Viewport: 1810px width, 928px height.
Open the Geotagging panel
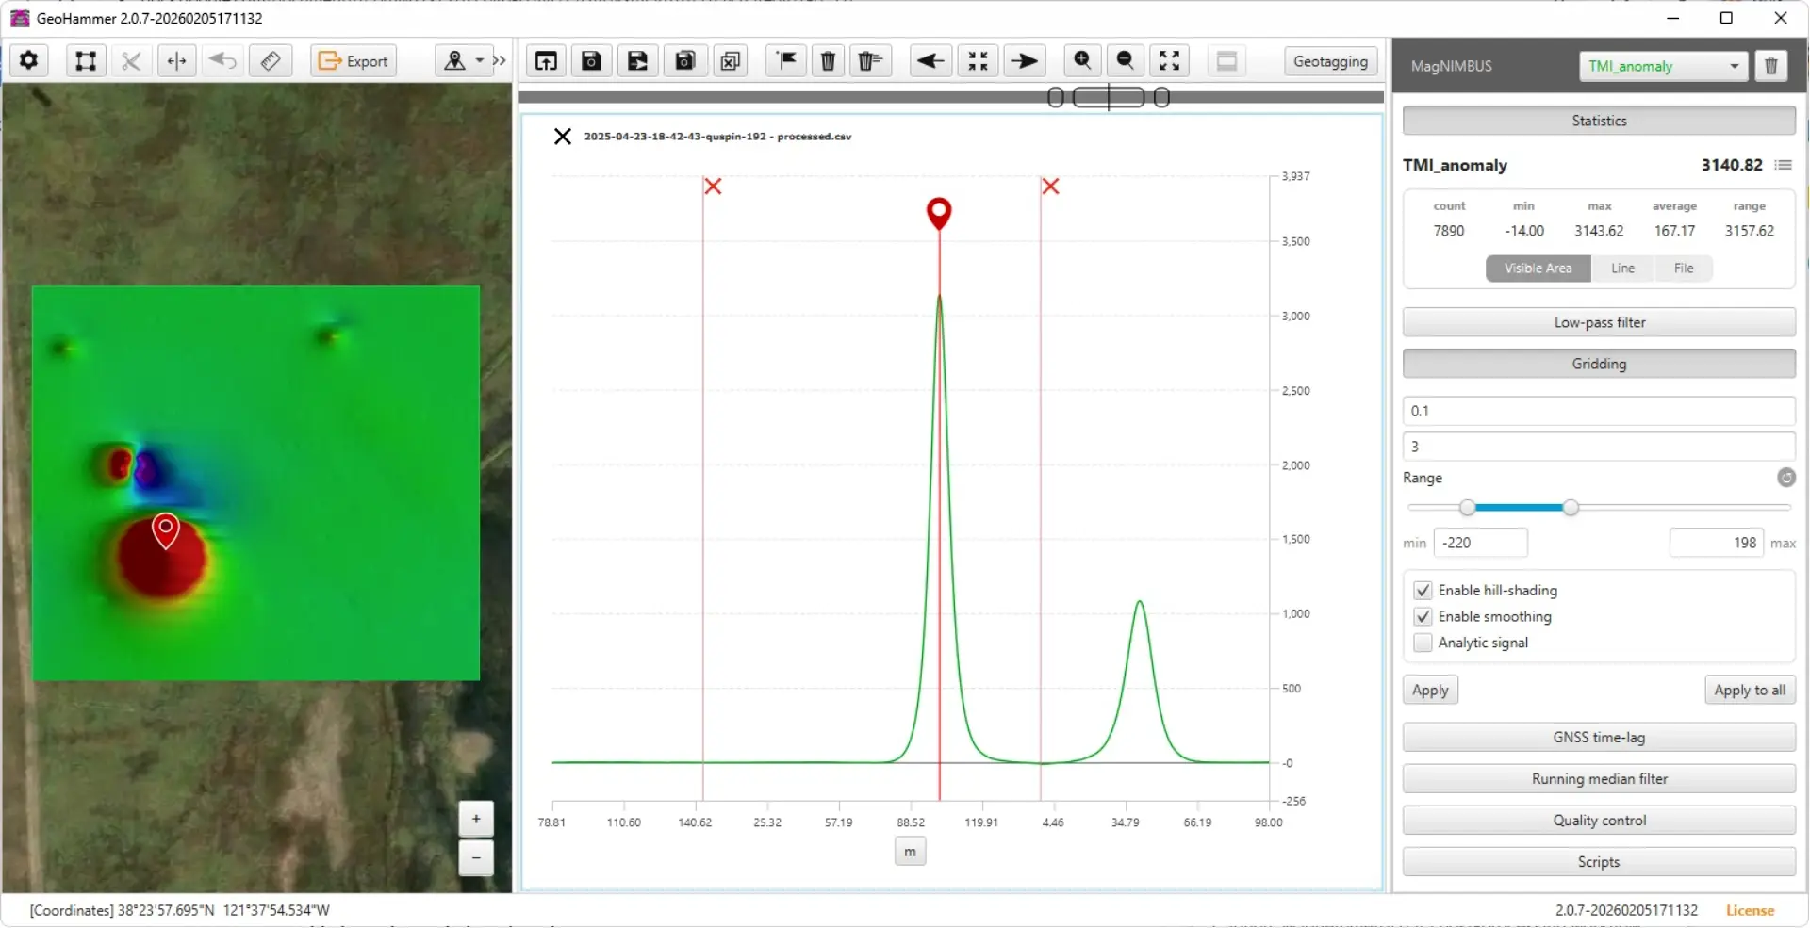(x=1330, y=61)
